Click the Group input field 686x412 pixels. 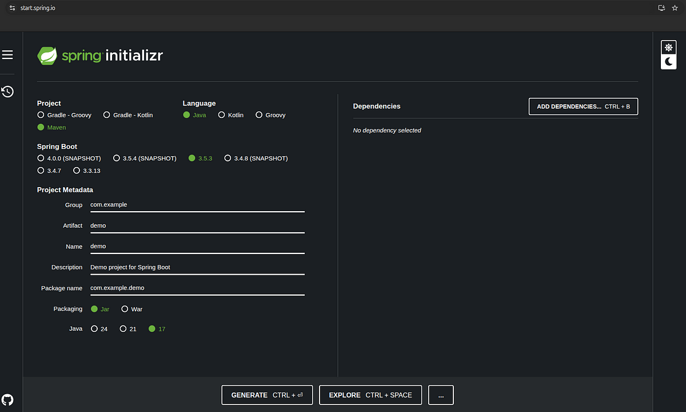197,205
